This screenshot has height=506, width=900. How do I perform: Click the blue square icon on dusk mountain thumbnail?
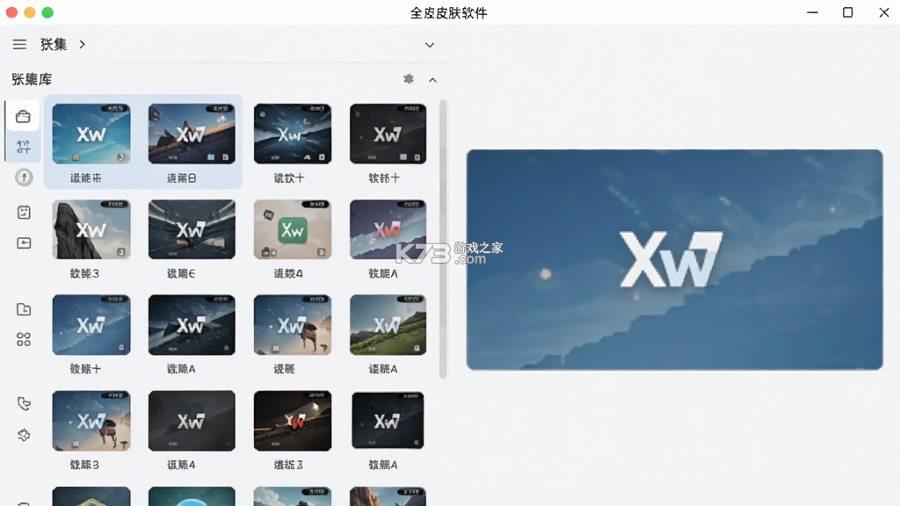(x=211, y=157)
